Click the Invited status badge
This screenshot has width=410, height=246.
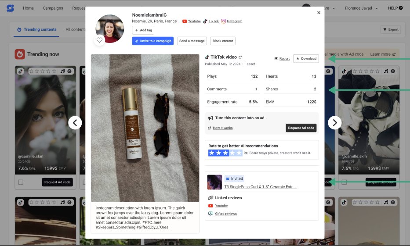point(234,178)
